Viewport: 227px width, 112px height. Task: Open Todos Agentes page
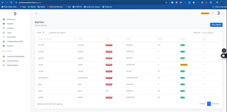coord(12,65)
